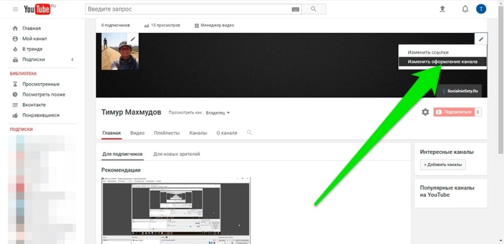Search the channel via magnifier icon
The height and width of the screenshot is (244, 504).
tap(249, 132)
